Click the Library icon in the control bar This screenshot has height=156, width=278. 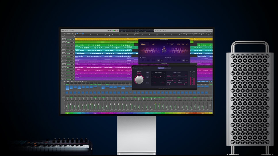tap(62, 30)
